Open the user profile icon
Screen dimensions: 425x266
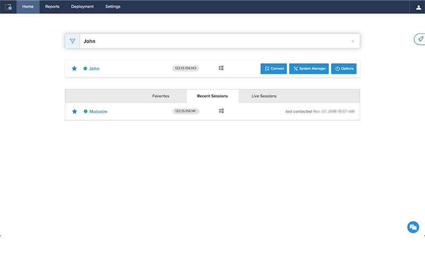click(418, 7)
